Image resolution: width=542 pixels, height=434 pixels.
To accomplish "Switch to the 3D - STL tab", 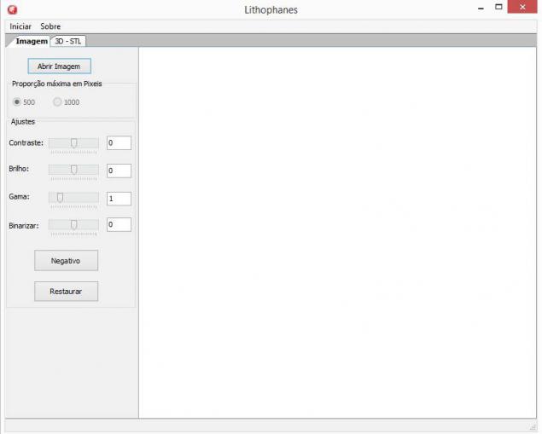I will 68,42.
